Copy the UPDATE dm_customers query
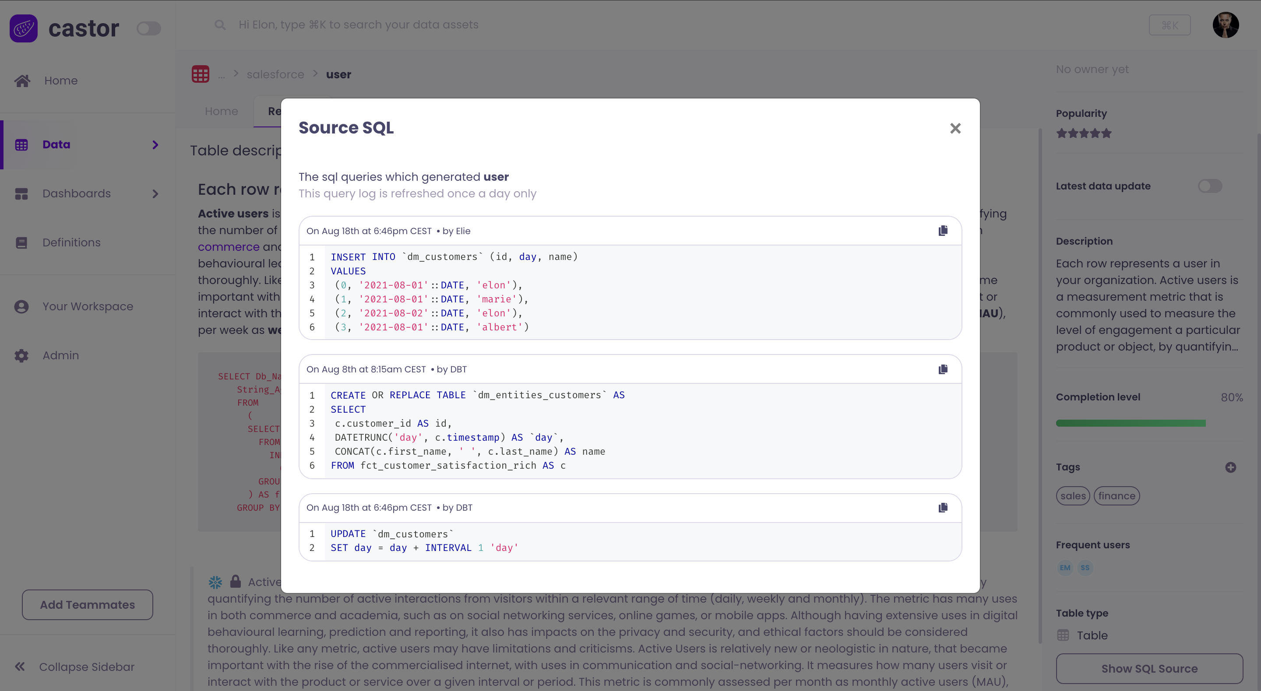The height and width of the screenshot is (691, 1261). coord(943,508)
